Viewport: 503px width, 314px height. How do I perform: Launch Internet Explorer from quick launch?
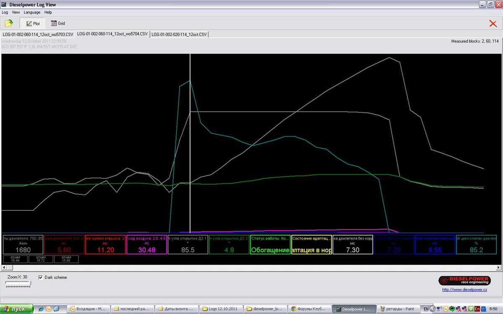[41, 309]
